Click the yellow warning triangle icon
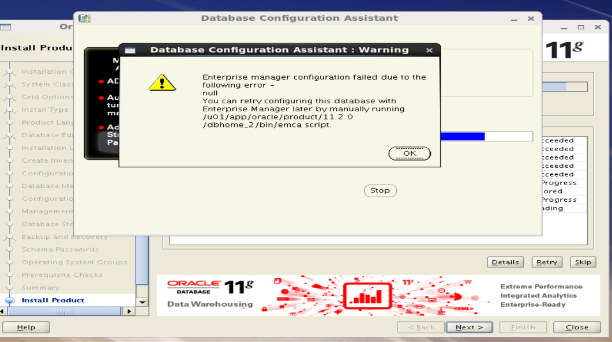Screen dimensions: 612x342 pos(162,83)
